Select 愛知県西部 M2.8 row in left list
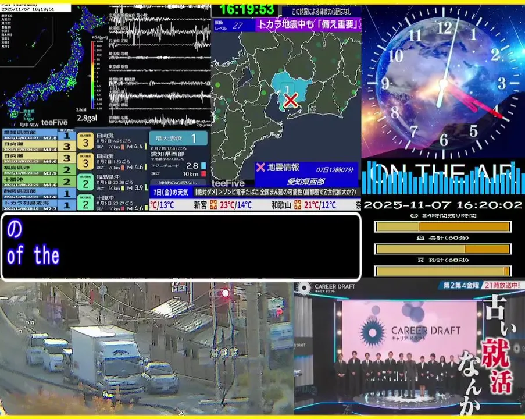Viewport: 525px width, 419px height. (39, 135)
